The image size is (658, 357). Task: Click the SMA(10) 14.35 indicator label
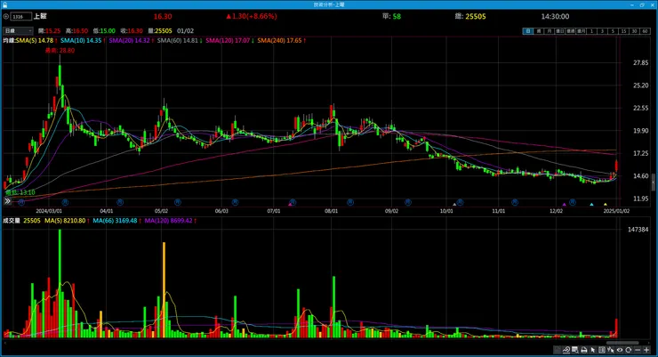coord(82,40)
